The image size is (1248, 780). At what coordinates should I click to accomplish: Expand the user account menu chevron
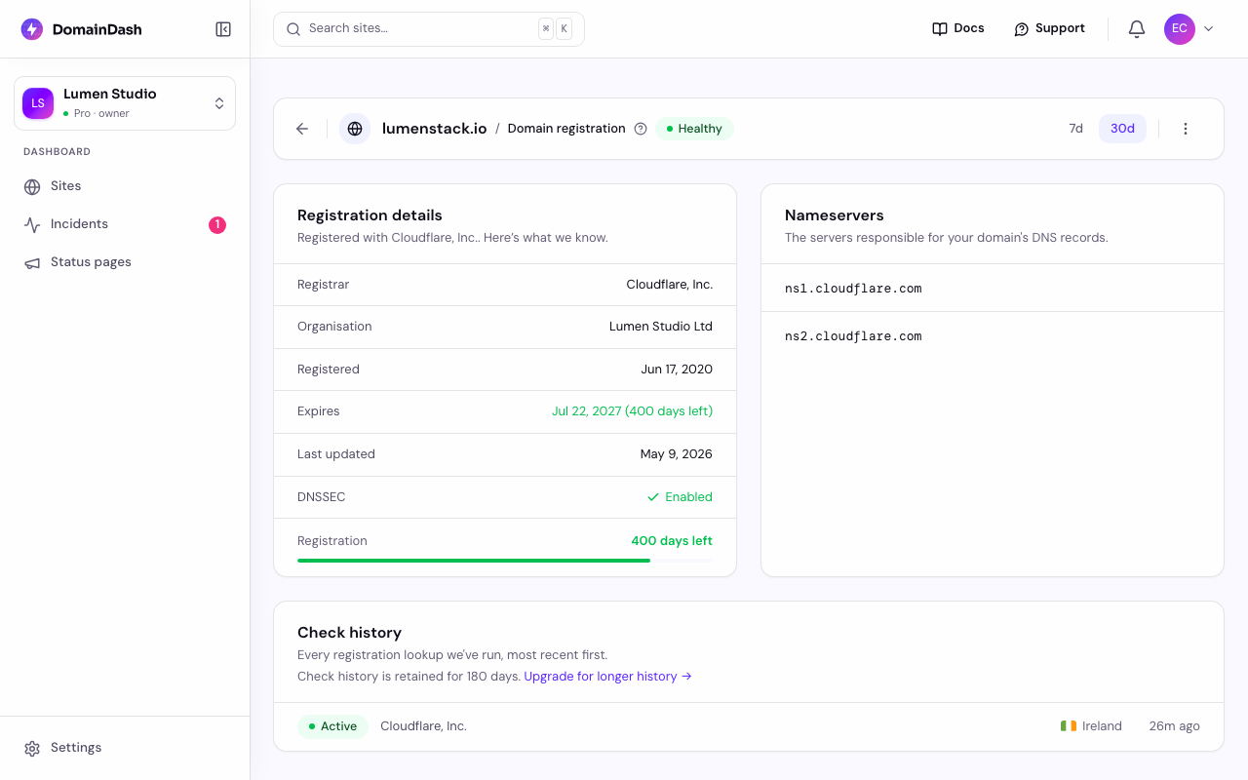1209,29
